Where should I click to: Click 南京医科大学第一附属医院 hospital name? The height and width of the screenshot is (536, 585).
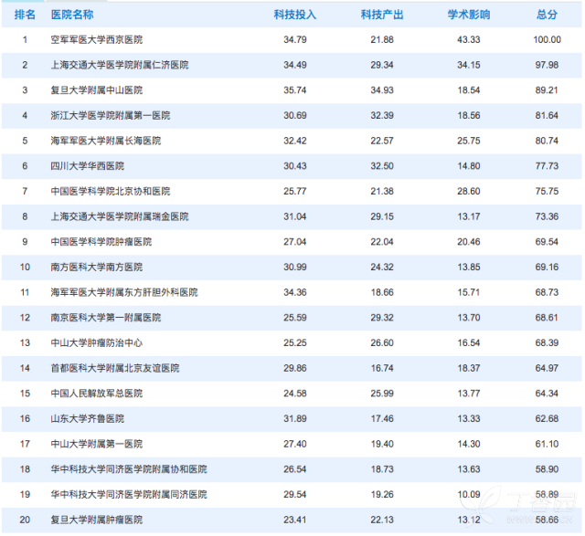pyautogui.click(x=106, y=318)
